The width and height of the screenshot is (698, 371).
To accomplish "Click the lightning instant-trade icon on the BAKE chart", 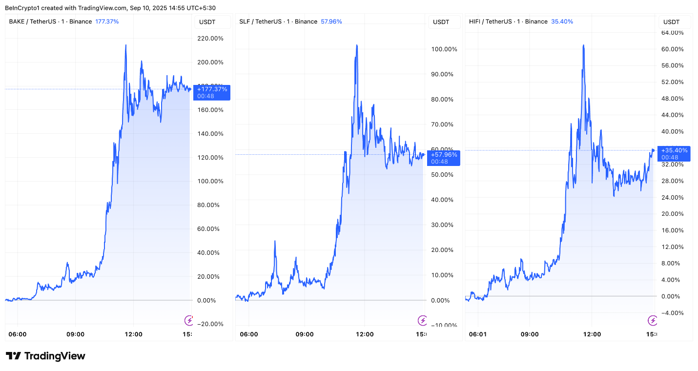I will click(189, 320).
